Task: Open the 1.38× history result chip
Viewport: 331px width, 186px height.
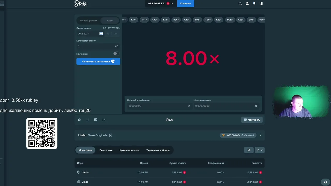Action: 241,20
